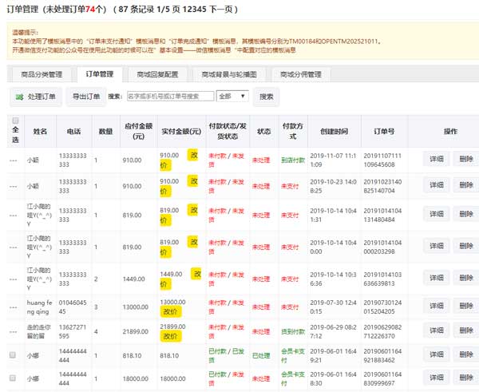Click the 姓名 column header
The image size is (479, 392).
click(x=40, y=132)
